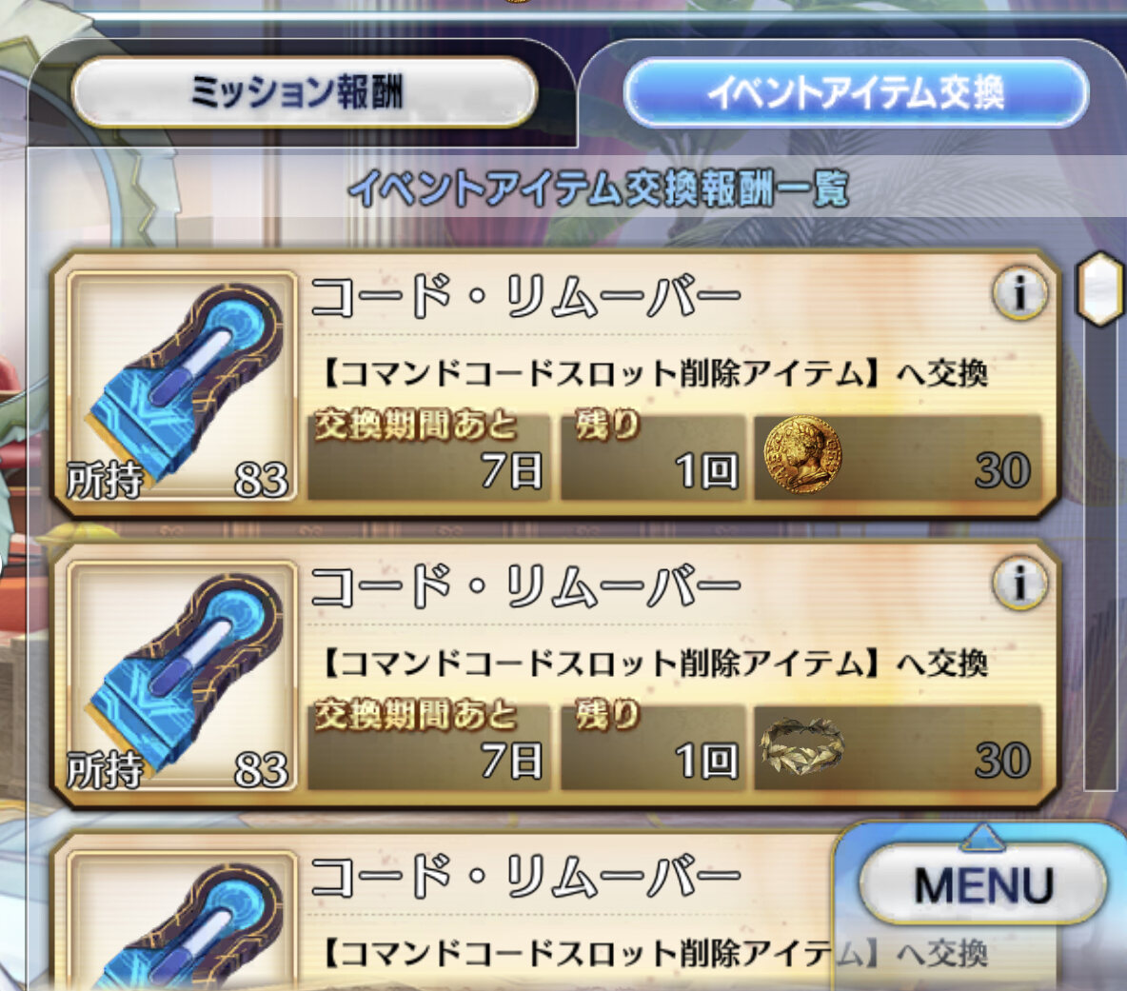Select second Code Remover item thumbnail
The image size is (1127, 991).
click(x=182, y=676)
